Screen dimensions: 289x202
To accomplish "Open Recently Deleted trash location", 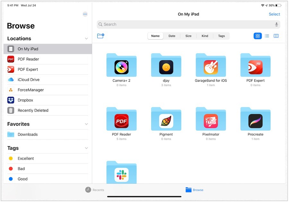I will (x=33, y=110).
